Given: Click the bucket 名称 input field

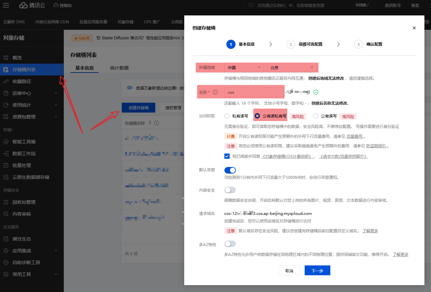Looking at the screenshot, I should pyautogui.click(x=253, y=92).
